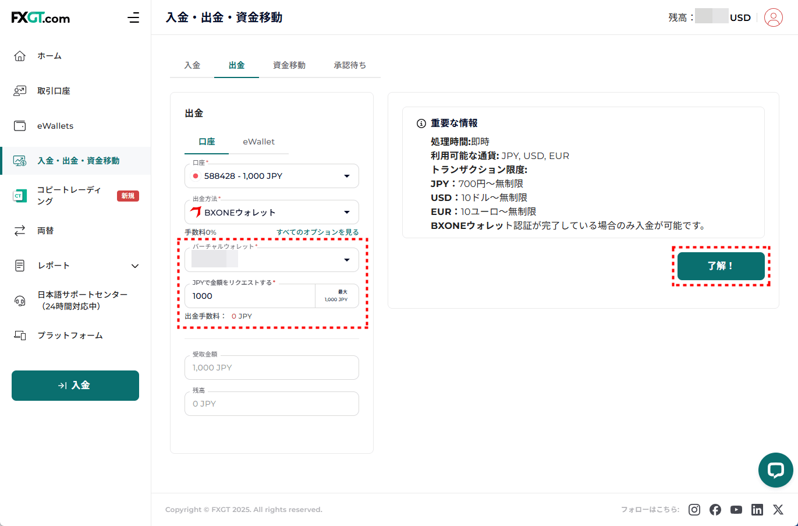
Task: Open the バーチャルウォレット dropdown
Action: pos(272,260)
